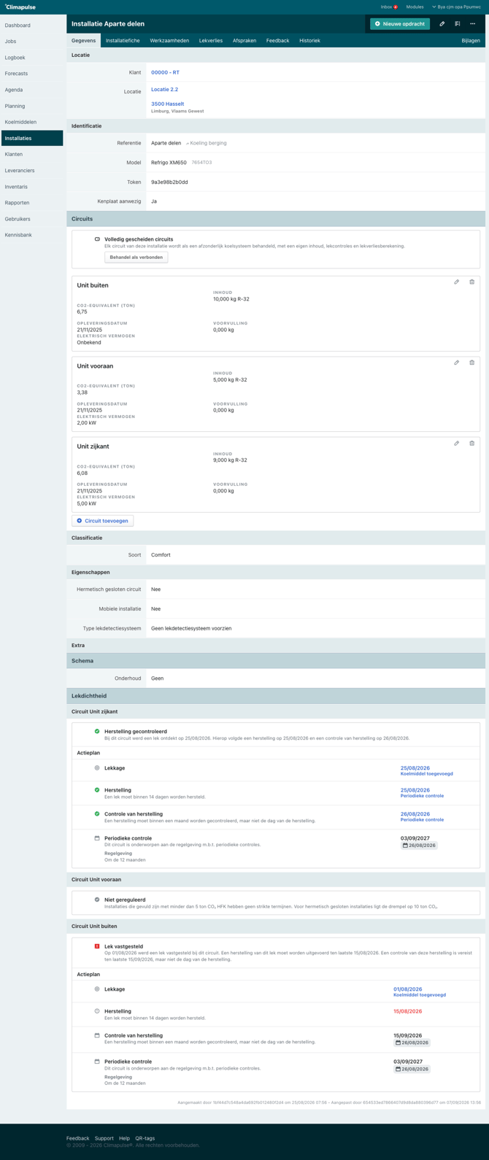The height and width of the screenshot is (1160, 489).
Task: Go to Dashboard in sidebar
Action: click(31, 26)
